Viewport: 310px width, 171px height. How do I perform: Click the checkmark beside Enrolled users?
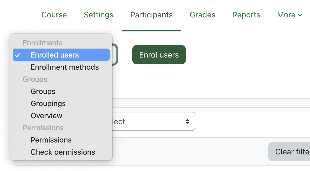tap(18, 55)
